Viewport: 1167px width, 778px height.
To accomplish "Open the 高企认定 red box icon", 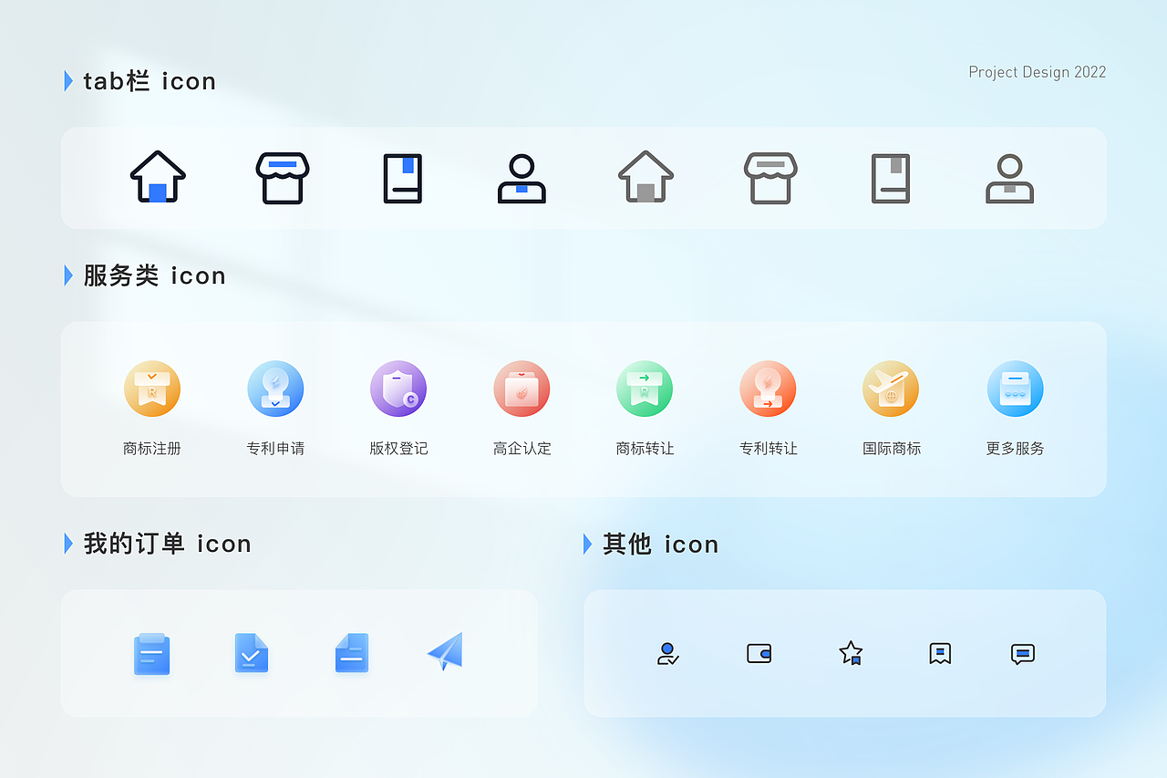I will pos(522,389).
